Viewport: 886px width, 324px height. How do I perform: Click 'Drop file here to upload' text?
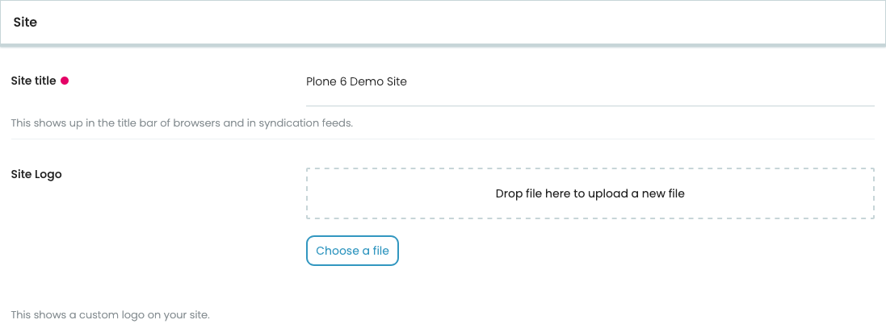tap(590, 193)
